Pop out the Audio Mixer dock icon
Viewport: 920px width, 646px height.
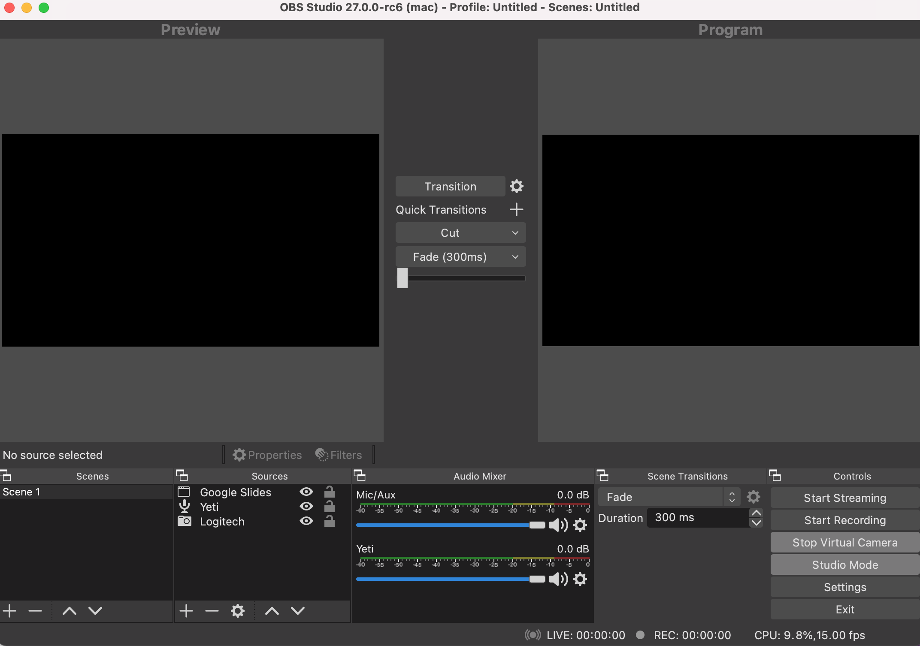click(x=359, y=475)
